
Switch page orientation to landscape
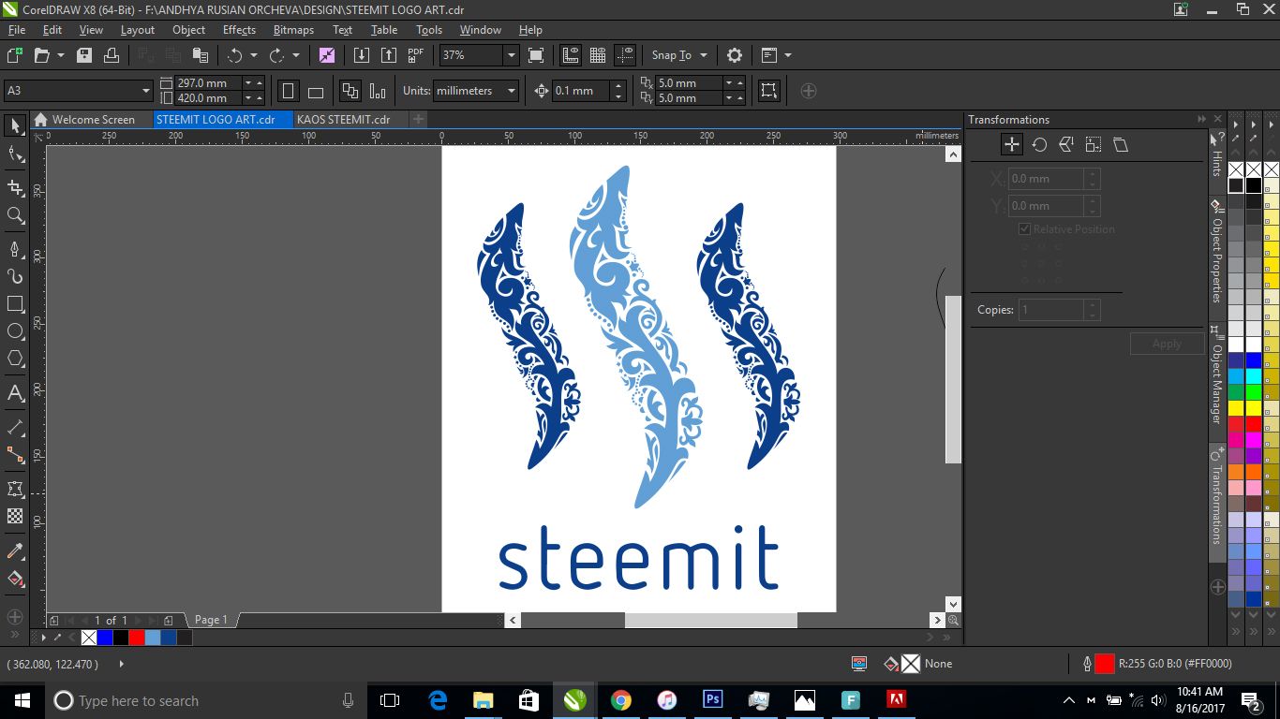[x=315, y=90]
